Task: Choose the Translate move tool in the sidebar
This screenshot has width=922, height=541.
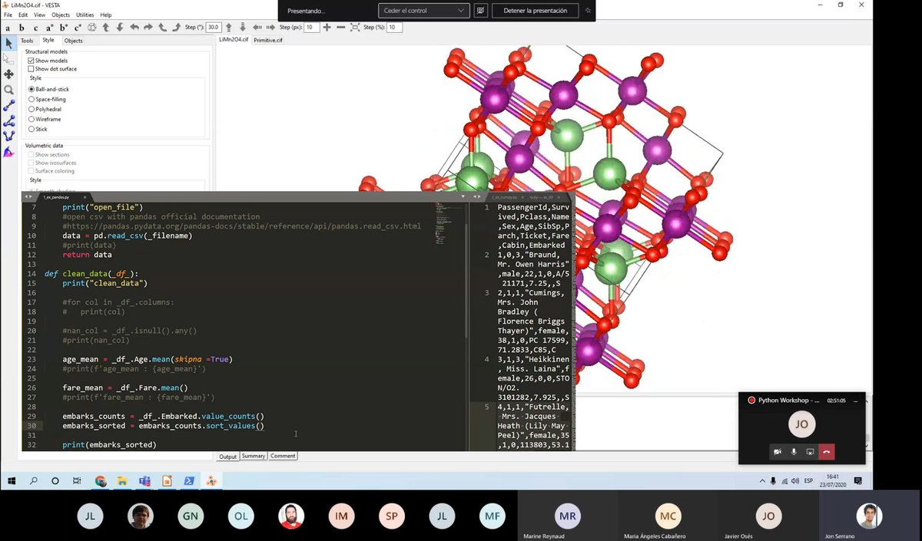Action: coord(9,74)
